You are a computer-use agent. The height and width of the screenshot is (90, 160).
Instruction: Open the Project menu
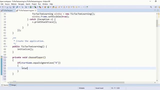(34, 4)
